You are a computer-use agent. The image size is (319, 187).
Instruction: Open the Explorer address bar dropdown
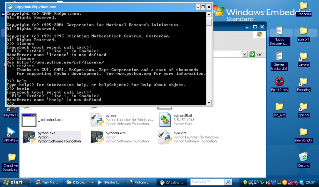pos(245,54)
